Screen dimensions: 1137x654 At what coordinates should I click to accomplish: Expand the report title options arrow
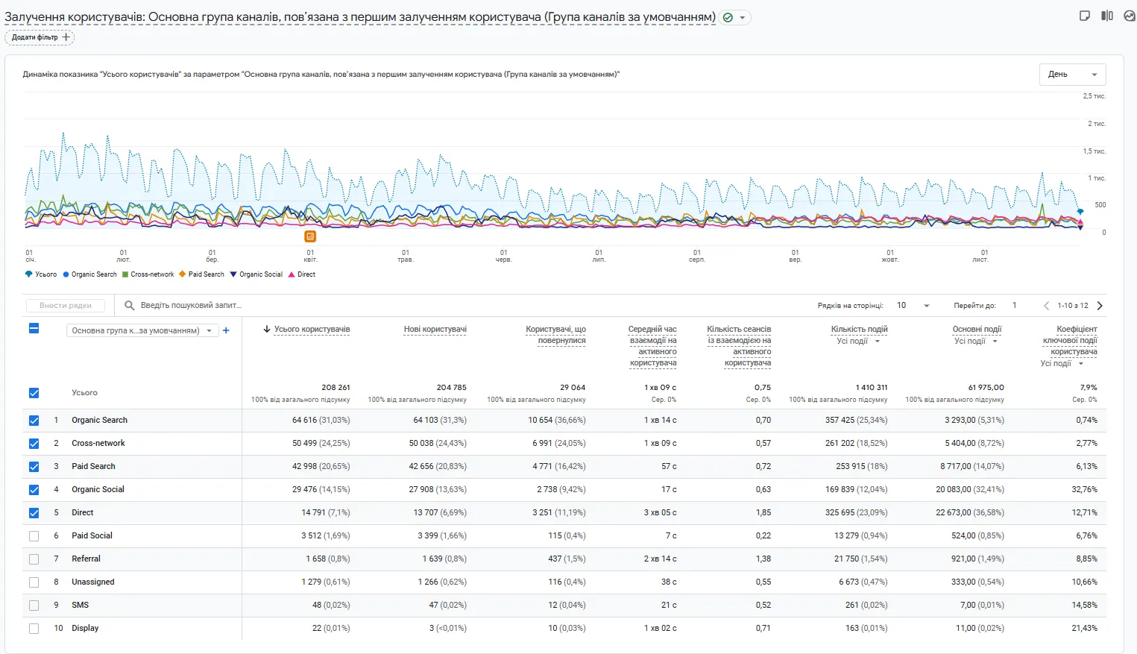tap(743, 18)
